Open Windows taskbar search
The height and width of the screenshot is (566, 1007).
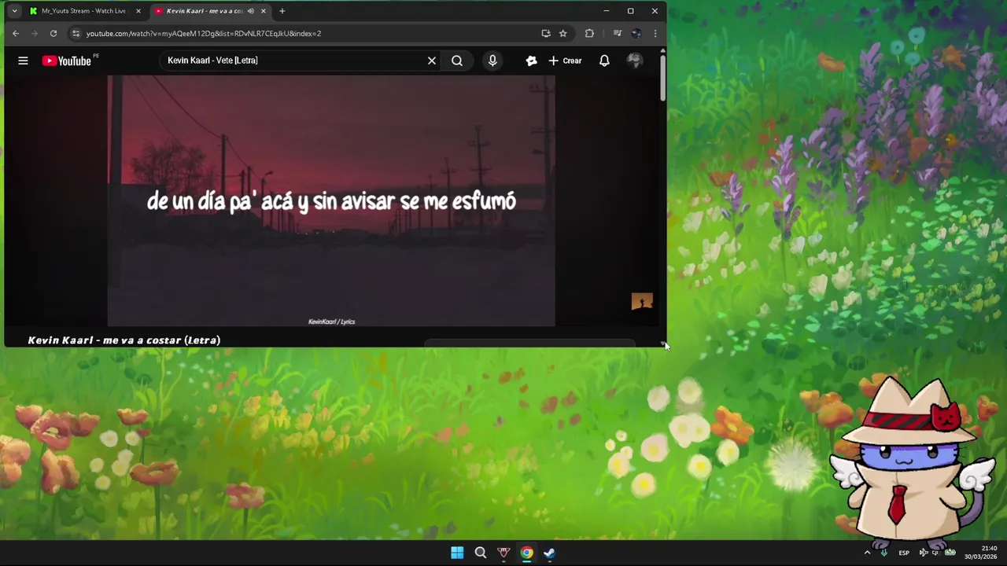tap(481, 553)
